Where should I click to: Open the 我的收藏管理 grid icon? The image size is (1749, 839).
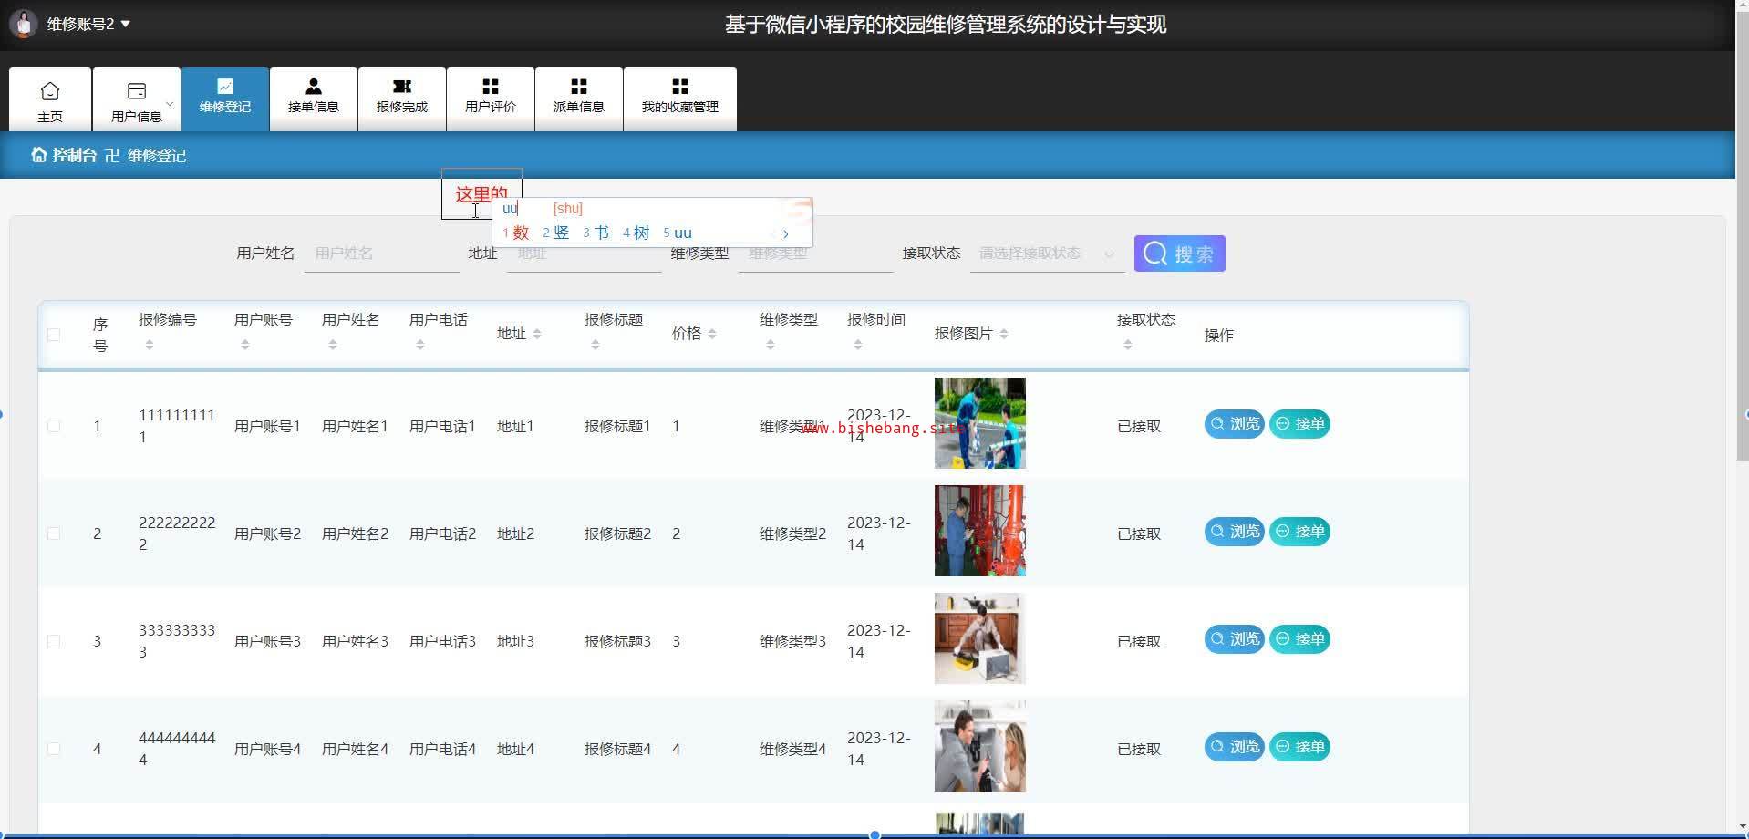point(679,87)
